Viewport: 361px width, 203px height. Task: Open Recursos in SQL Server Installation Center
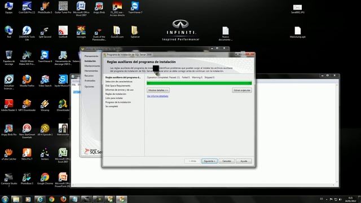(x=89, y=76)
